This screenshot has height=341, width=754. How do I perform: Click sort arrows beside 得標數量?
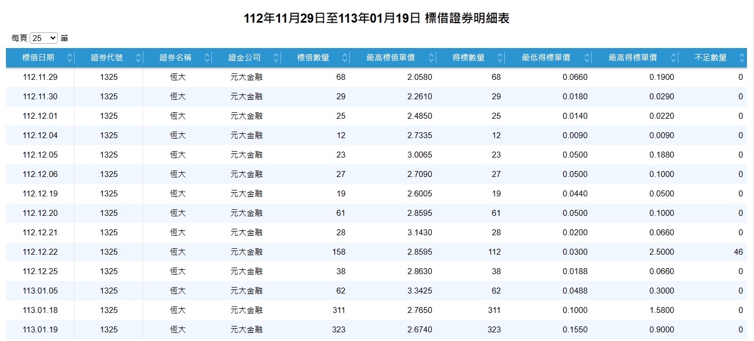pos(500,58)
